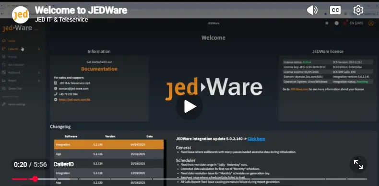The image size is (379, 186).
Task: Click the Version column header
Action: click(110, 136)
